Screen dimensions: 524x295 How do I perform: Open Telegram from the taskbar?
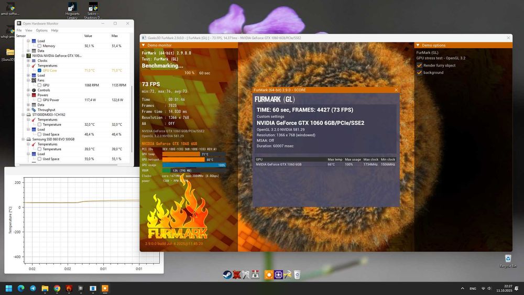(x=32, y=288)
